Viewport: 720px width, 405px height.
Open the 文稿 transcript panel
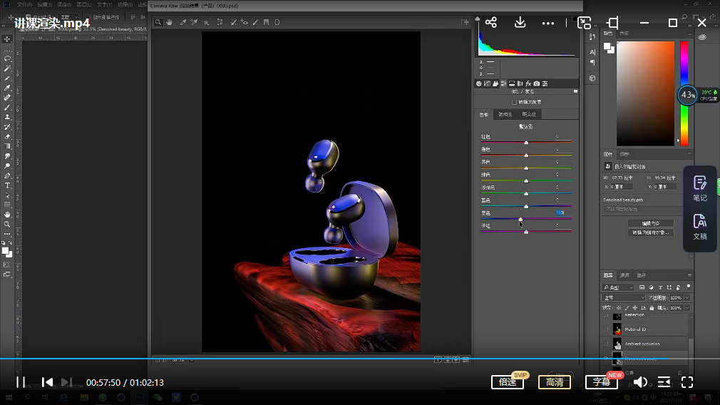pos(700,227)
